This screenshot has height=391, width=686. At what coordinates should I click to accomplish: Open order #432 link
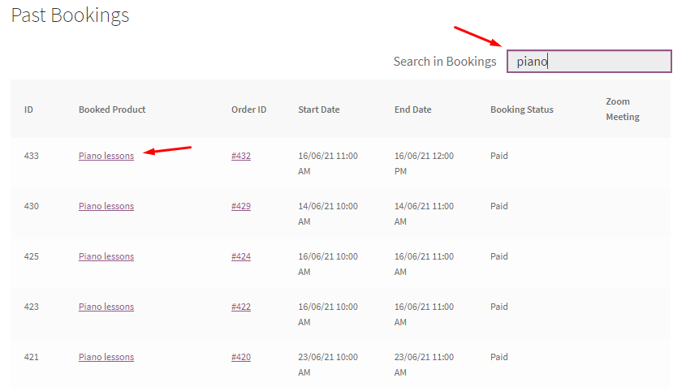pyautogui.click(x=241, y=156)
